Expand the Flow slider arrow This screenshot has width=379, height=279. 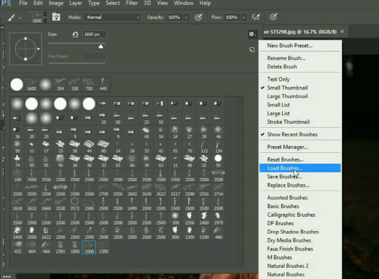coord(243,17)
